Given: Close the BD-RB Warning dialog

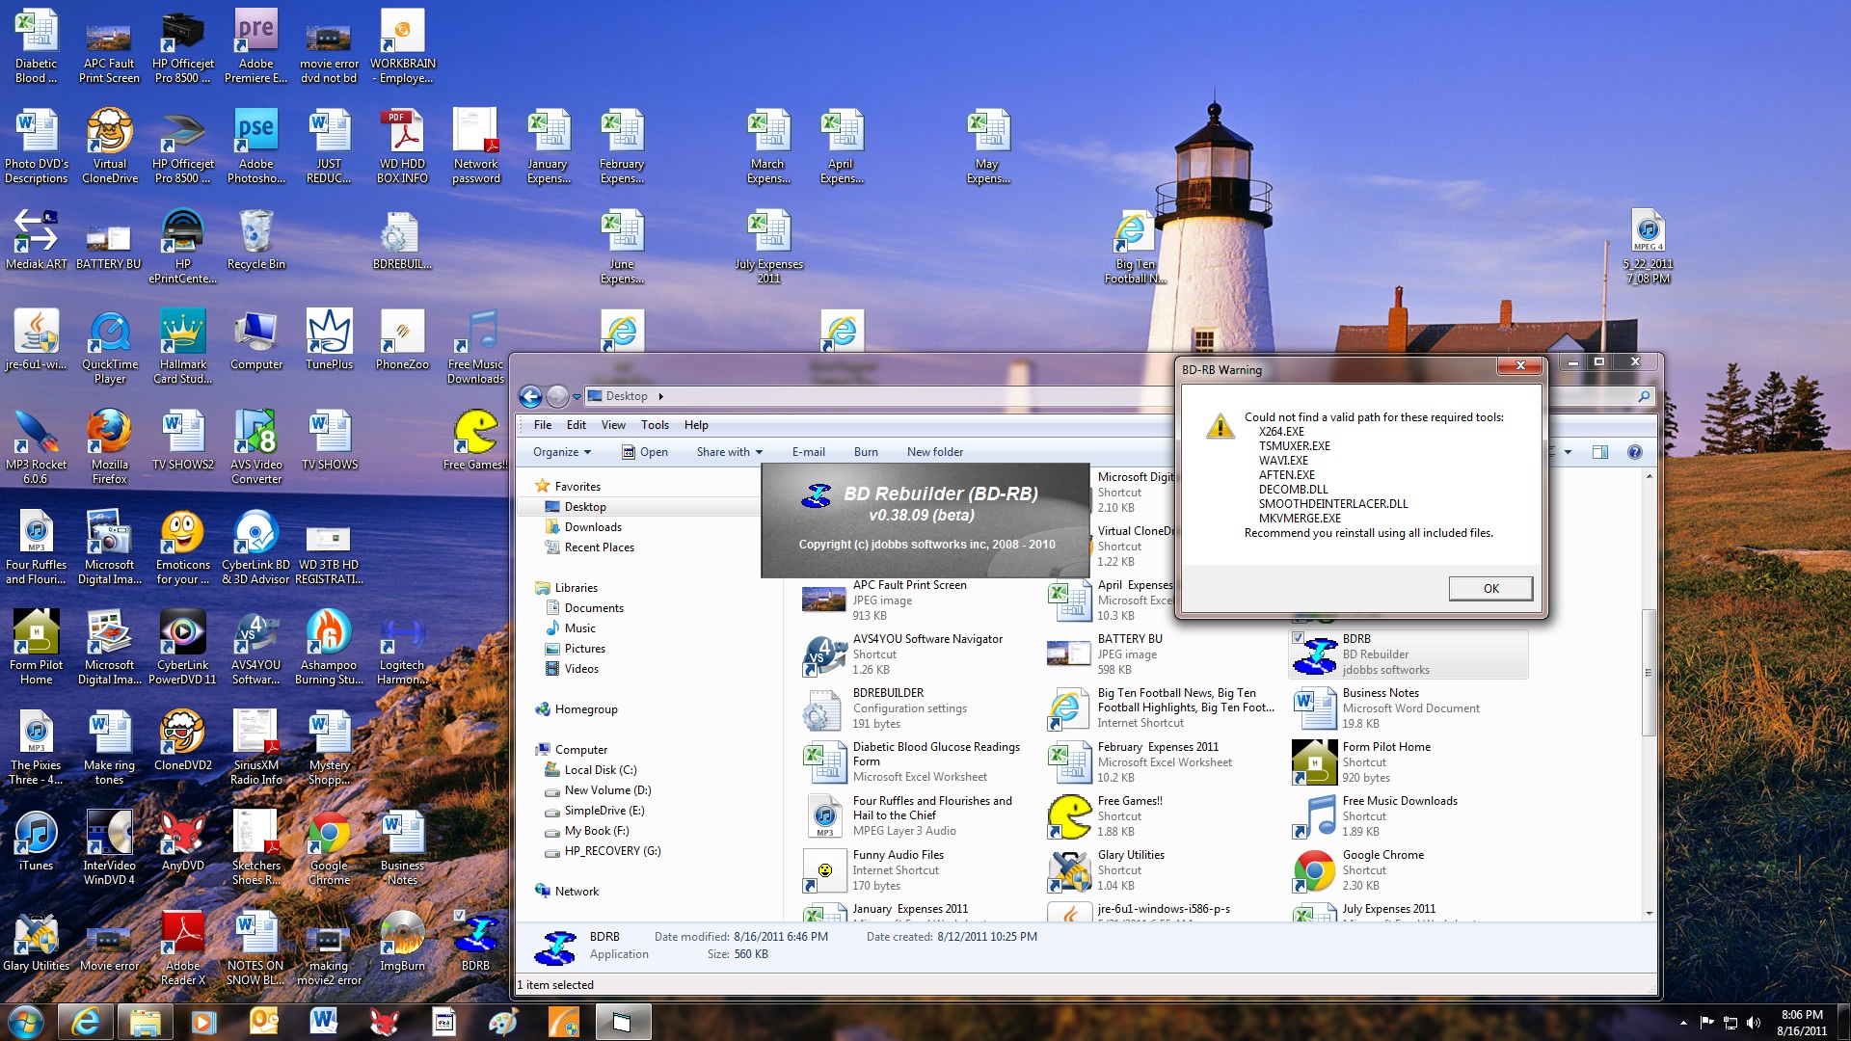Looking at the screenshot, I should click(1520, 365).
